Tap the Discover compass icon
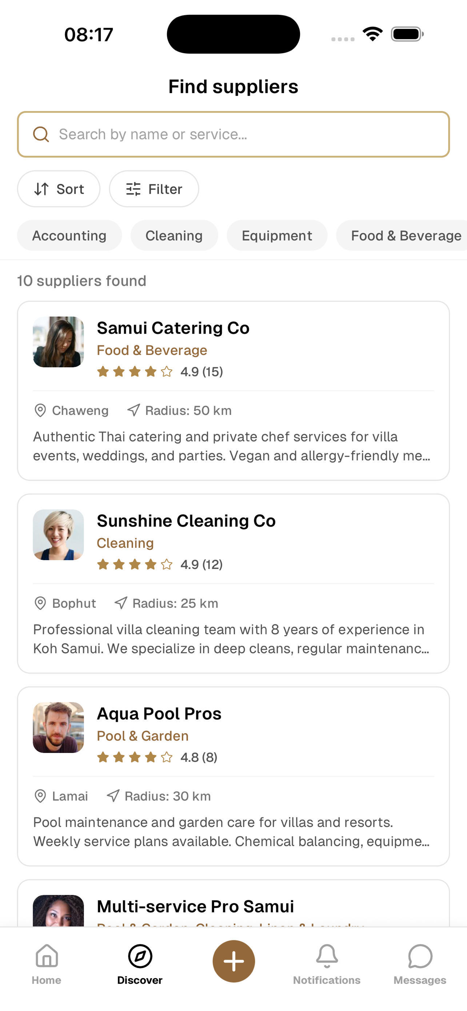The image size is (467, 1011). [x=140, y=956]
